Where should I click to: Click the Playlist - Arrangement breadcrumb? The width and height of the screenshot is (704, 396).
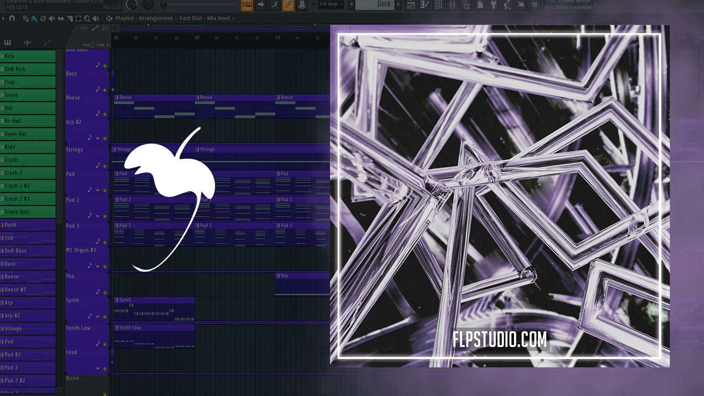(145, 18)
